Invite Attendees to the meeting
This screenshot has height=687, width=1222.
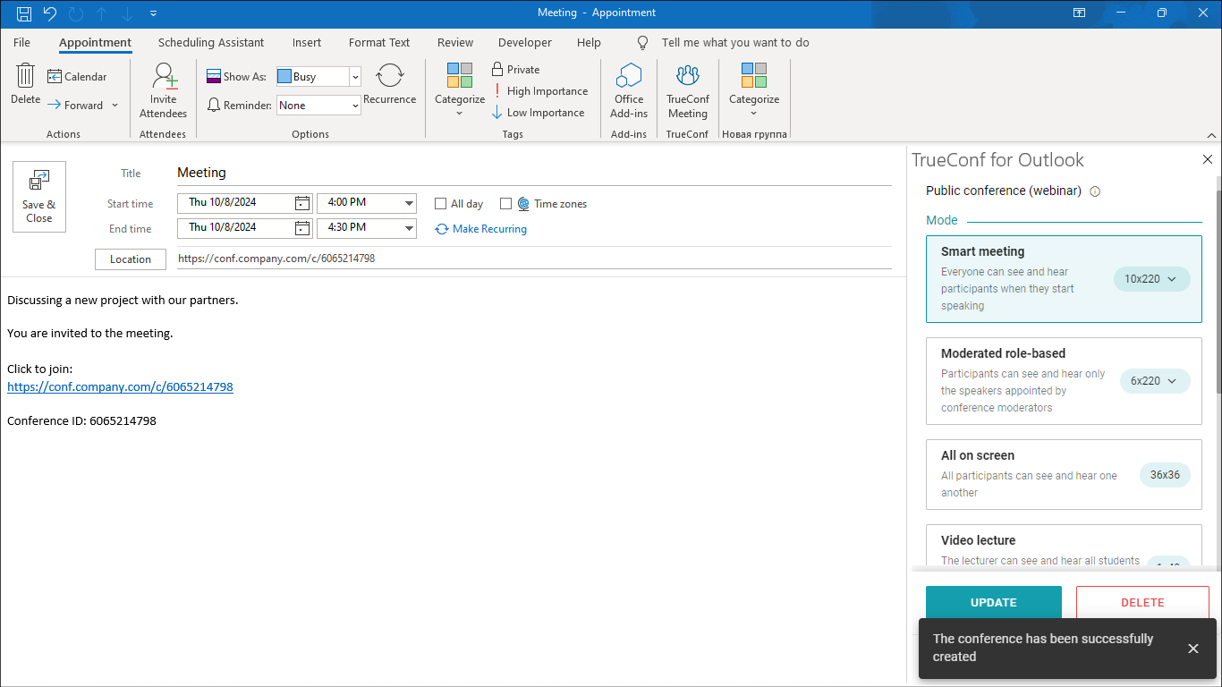pos(163,90)
